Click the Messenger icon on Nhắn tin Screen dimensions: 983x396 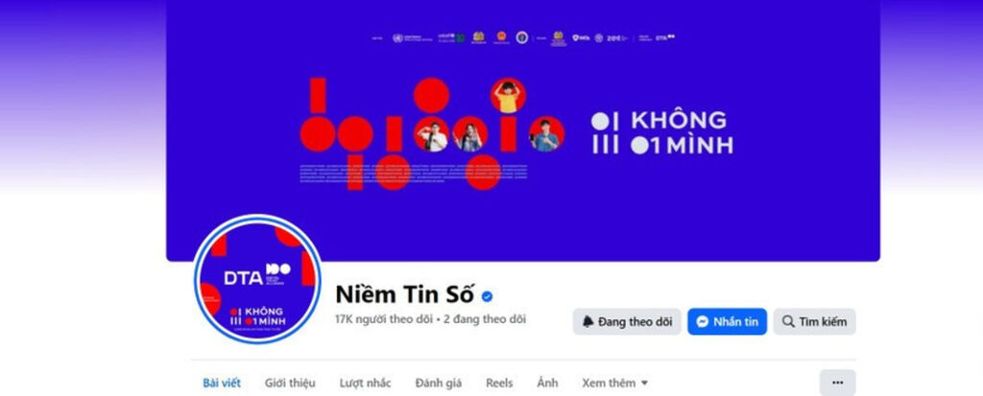pyautogui.click(x=703, y=321)
